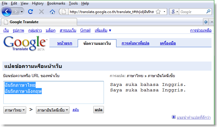Open the ภาษาไทย source language dropdown
The height and width of the screenshot is (127, 217).
pos(15,110)
